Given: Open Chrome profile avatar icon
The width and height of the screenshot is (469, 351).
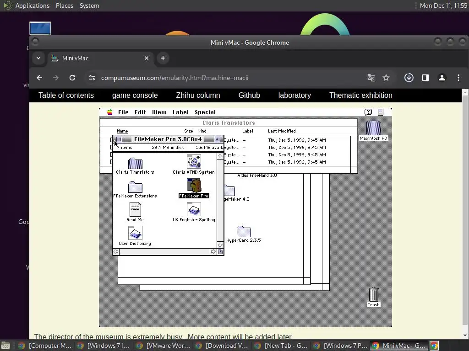Looking at the screenshot, I should tap(442, 78).
